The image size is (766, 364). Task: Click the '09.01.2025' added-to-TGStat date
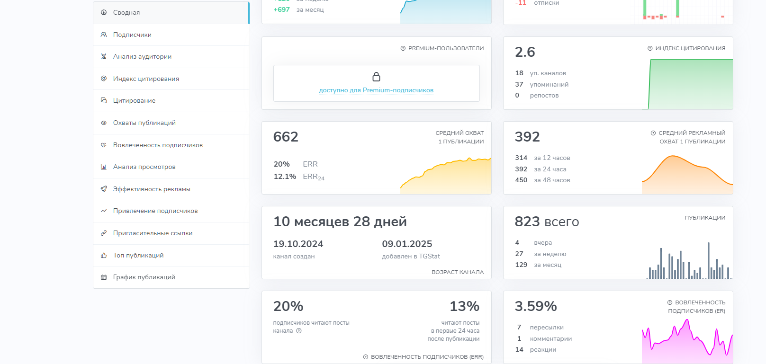tap(407, 244)
